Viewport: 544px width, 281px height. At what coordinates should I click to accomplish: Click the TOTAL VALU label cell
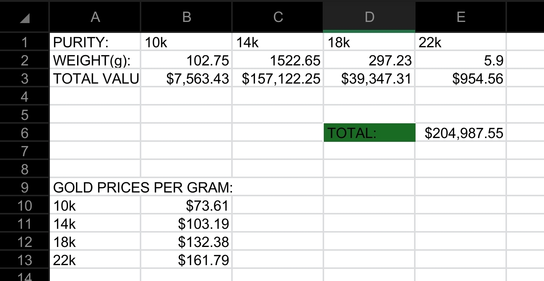tap(95, 78)
